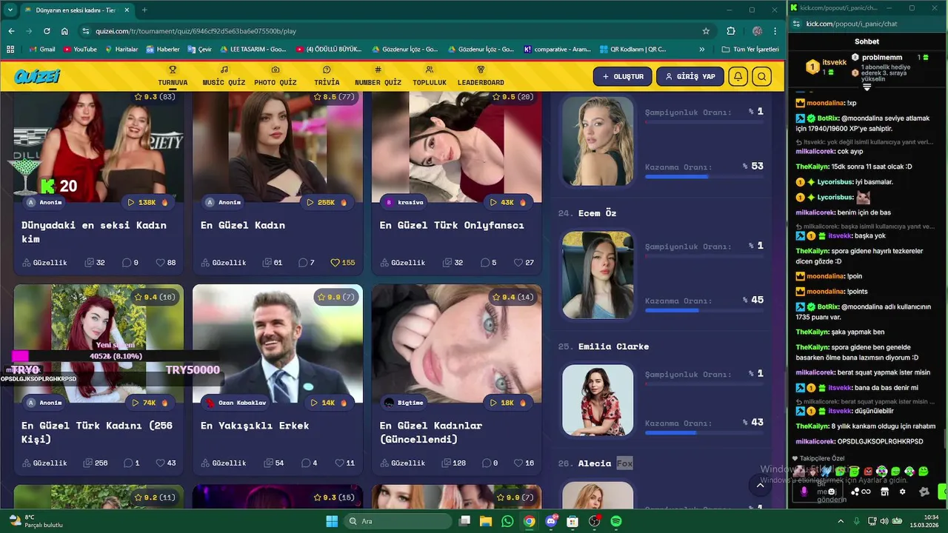Open the Turnuva trophy menu item
The height and width of the screenshot is (533, 948).
click(173, 76)
